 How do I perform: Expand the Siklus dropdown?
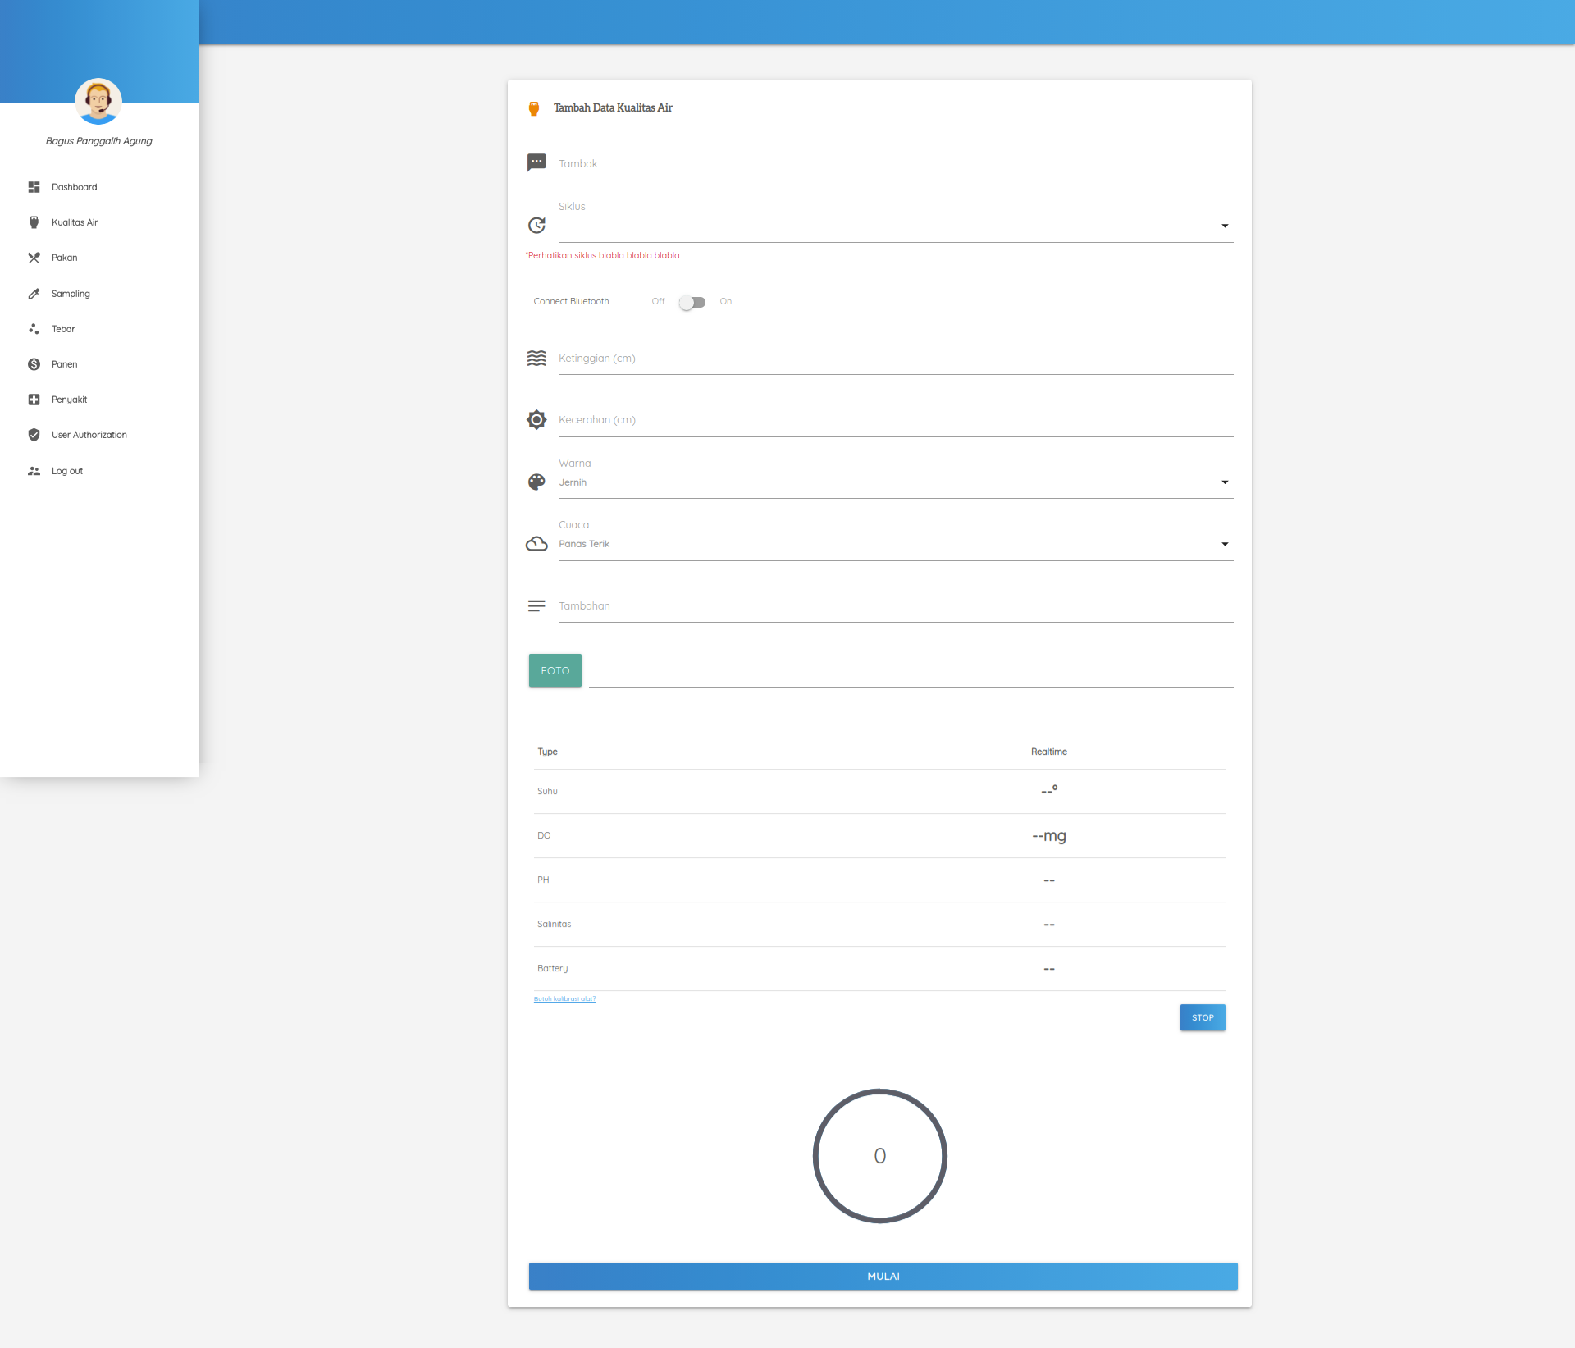pos(895,226)
